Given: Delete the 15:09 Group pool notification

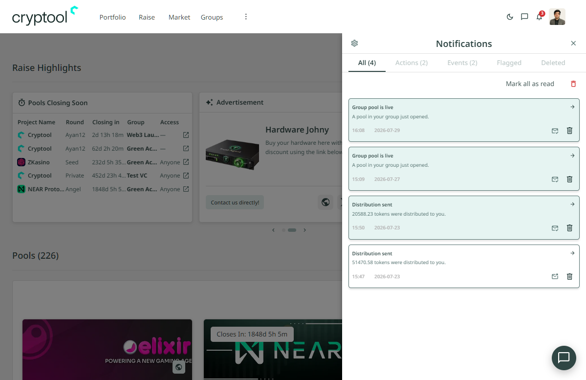Looking at the screenshot, I should coord(569,179).
